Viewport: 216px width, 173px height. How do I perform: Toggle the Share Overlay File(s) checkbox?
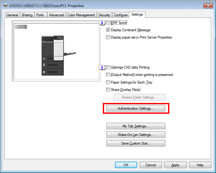[x=108, y=90]
